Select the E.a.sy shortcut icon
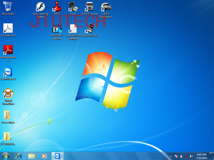 click(x=73, y=6)
